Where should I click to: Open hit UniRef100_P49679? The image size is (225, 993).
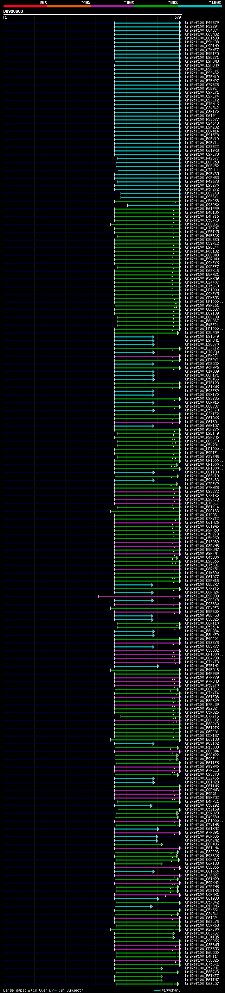pos(202,23)
